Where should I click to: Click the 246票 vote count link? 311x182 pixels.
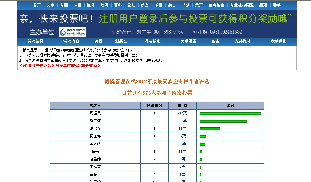click(x=182, y=113)
